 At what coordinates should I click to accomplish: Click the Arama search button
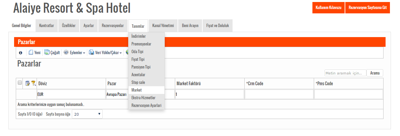375,73
